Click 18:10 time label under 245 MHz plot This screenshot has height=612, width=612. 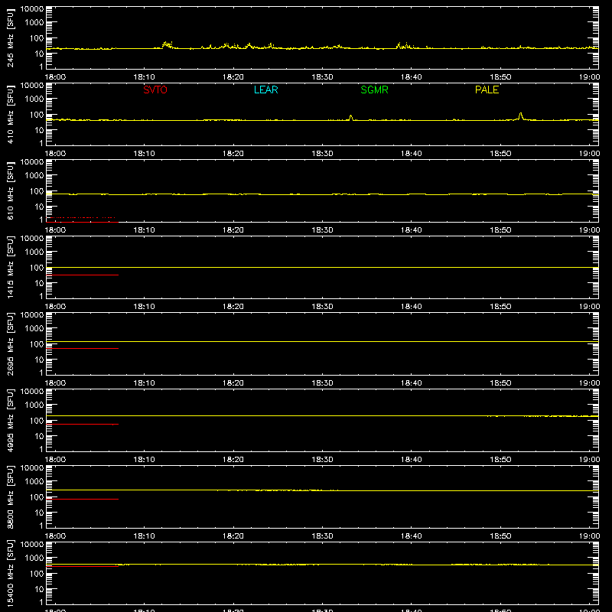(x=144, y=77)
